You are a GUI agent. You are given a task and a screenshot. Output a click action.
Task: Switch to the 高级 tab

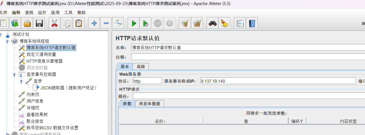point(141,66)
